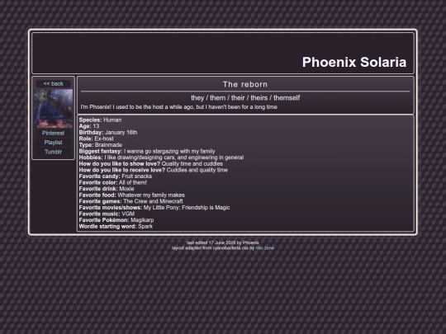
Task: Go back using the '<< back' link
Action: [53, 84]
